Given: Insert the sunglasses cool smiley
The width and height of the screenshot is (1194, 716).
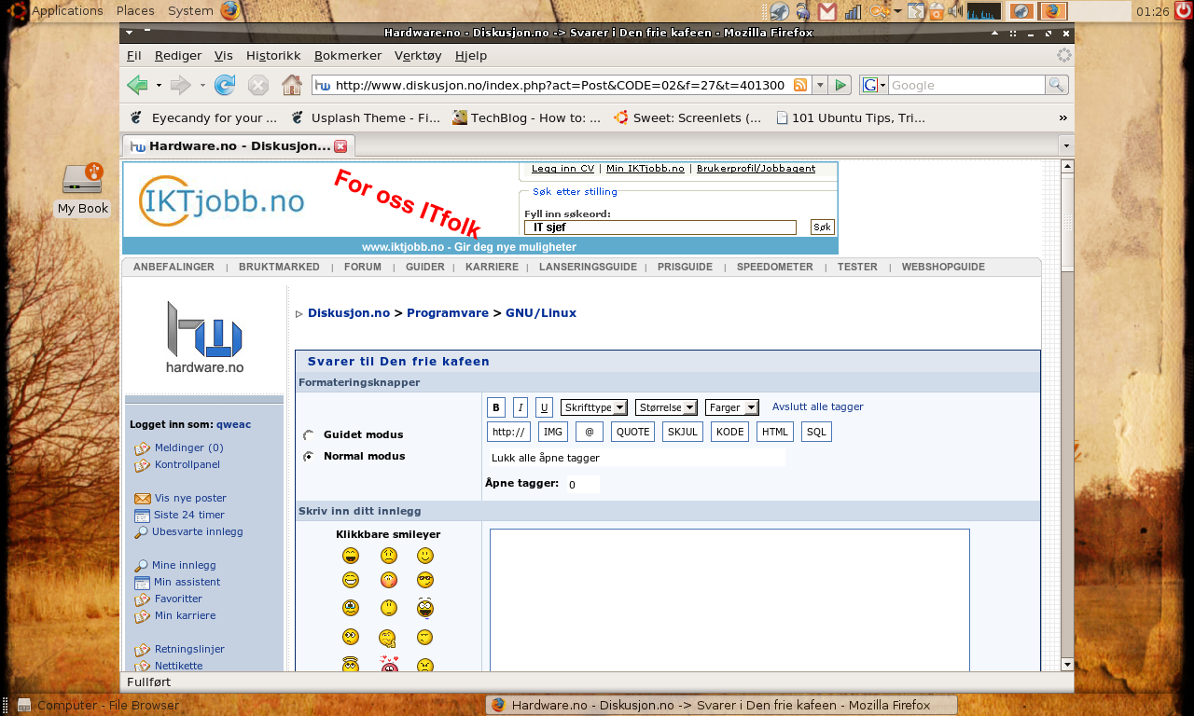Looking at the screenshot, I should point(425,580).
